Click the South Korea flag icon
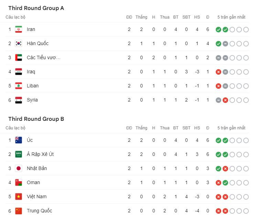This screenshot has width=256, height=222. (x=19, y=44)
